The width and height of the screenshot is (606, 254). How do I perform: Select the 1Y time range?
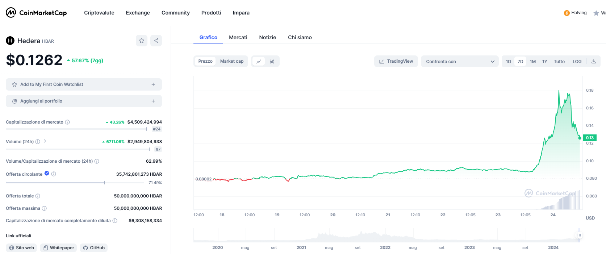[x=545, y=61]
